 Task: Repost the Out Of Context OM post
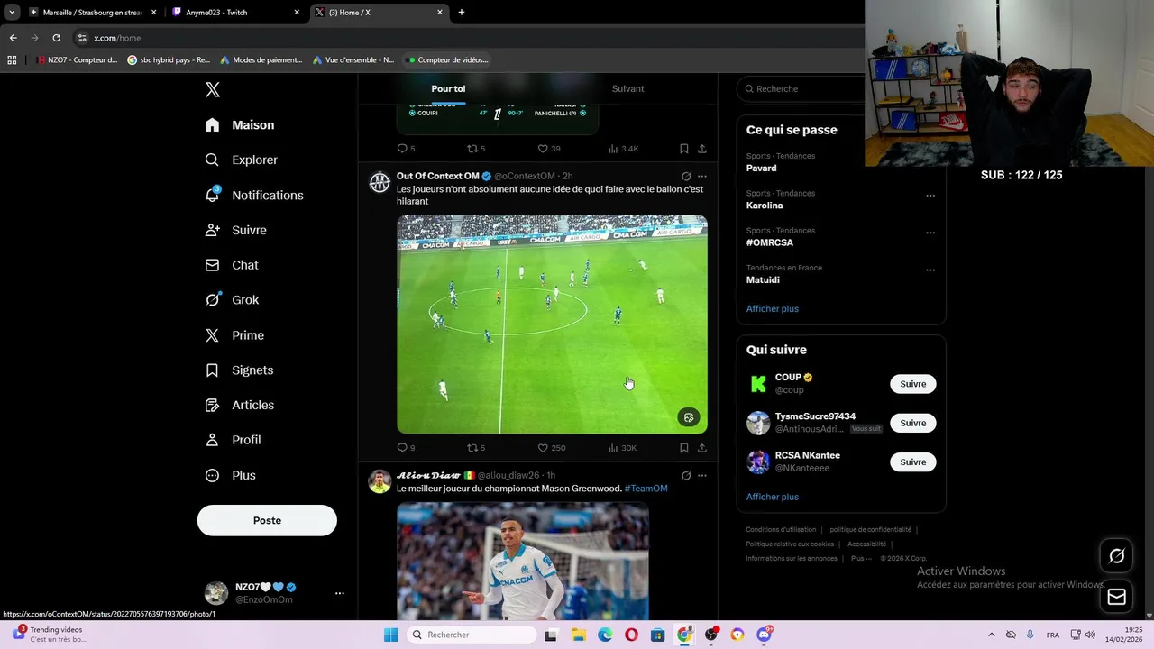(x=472, y=447)
